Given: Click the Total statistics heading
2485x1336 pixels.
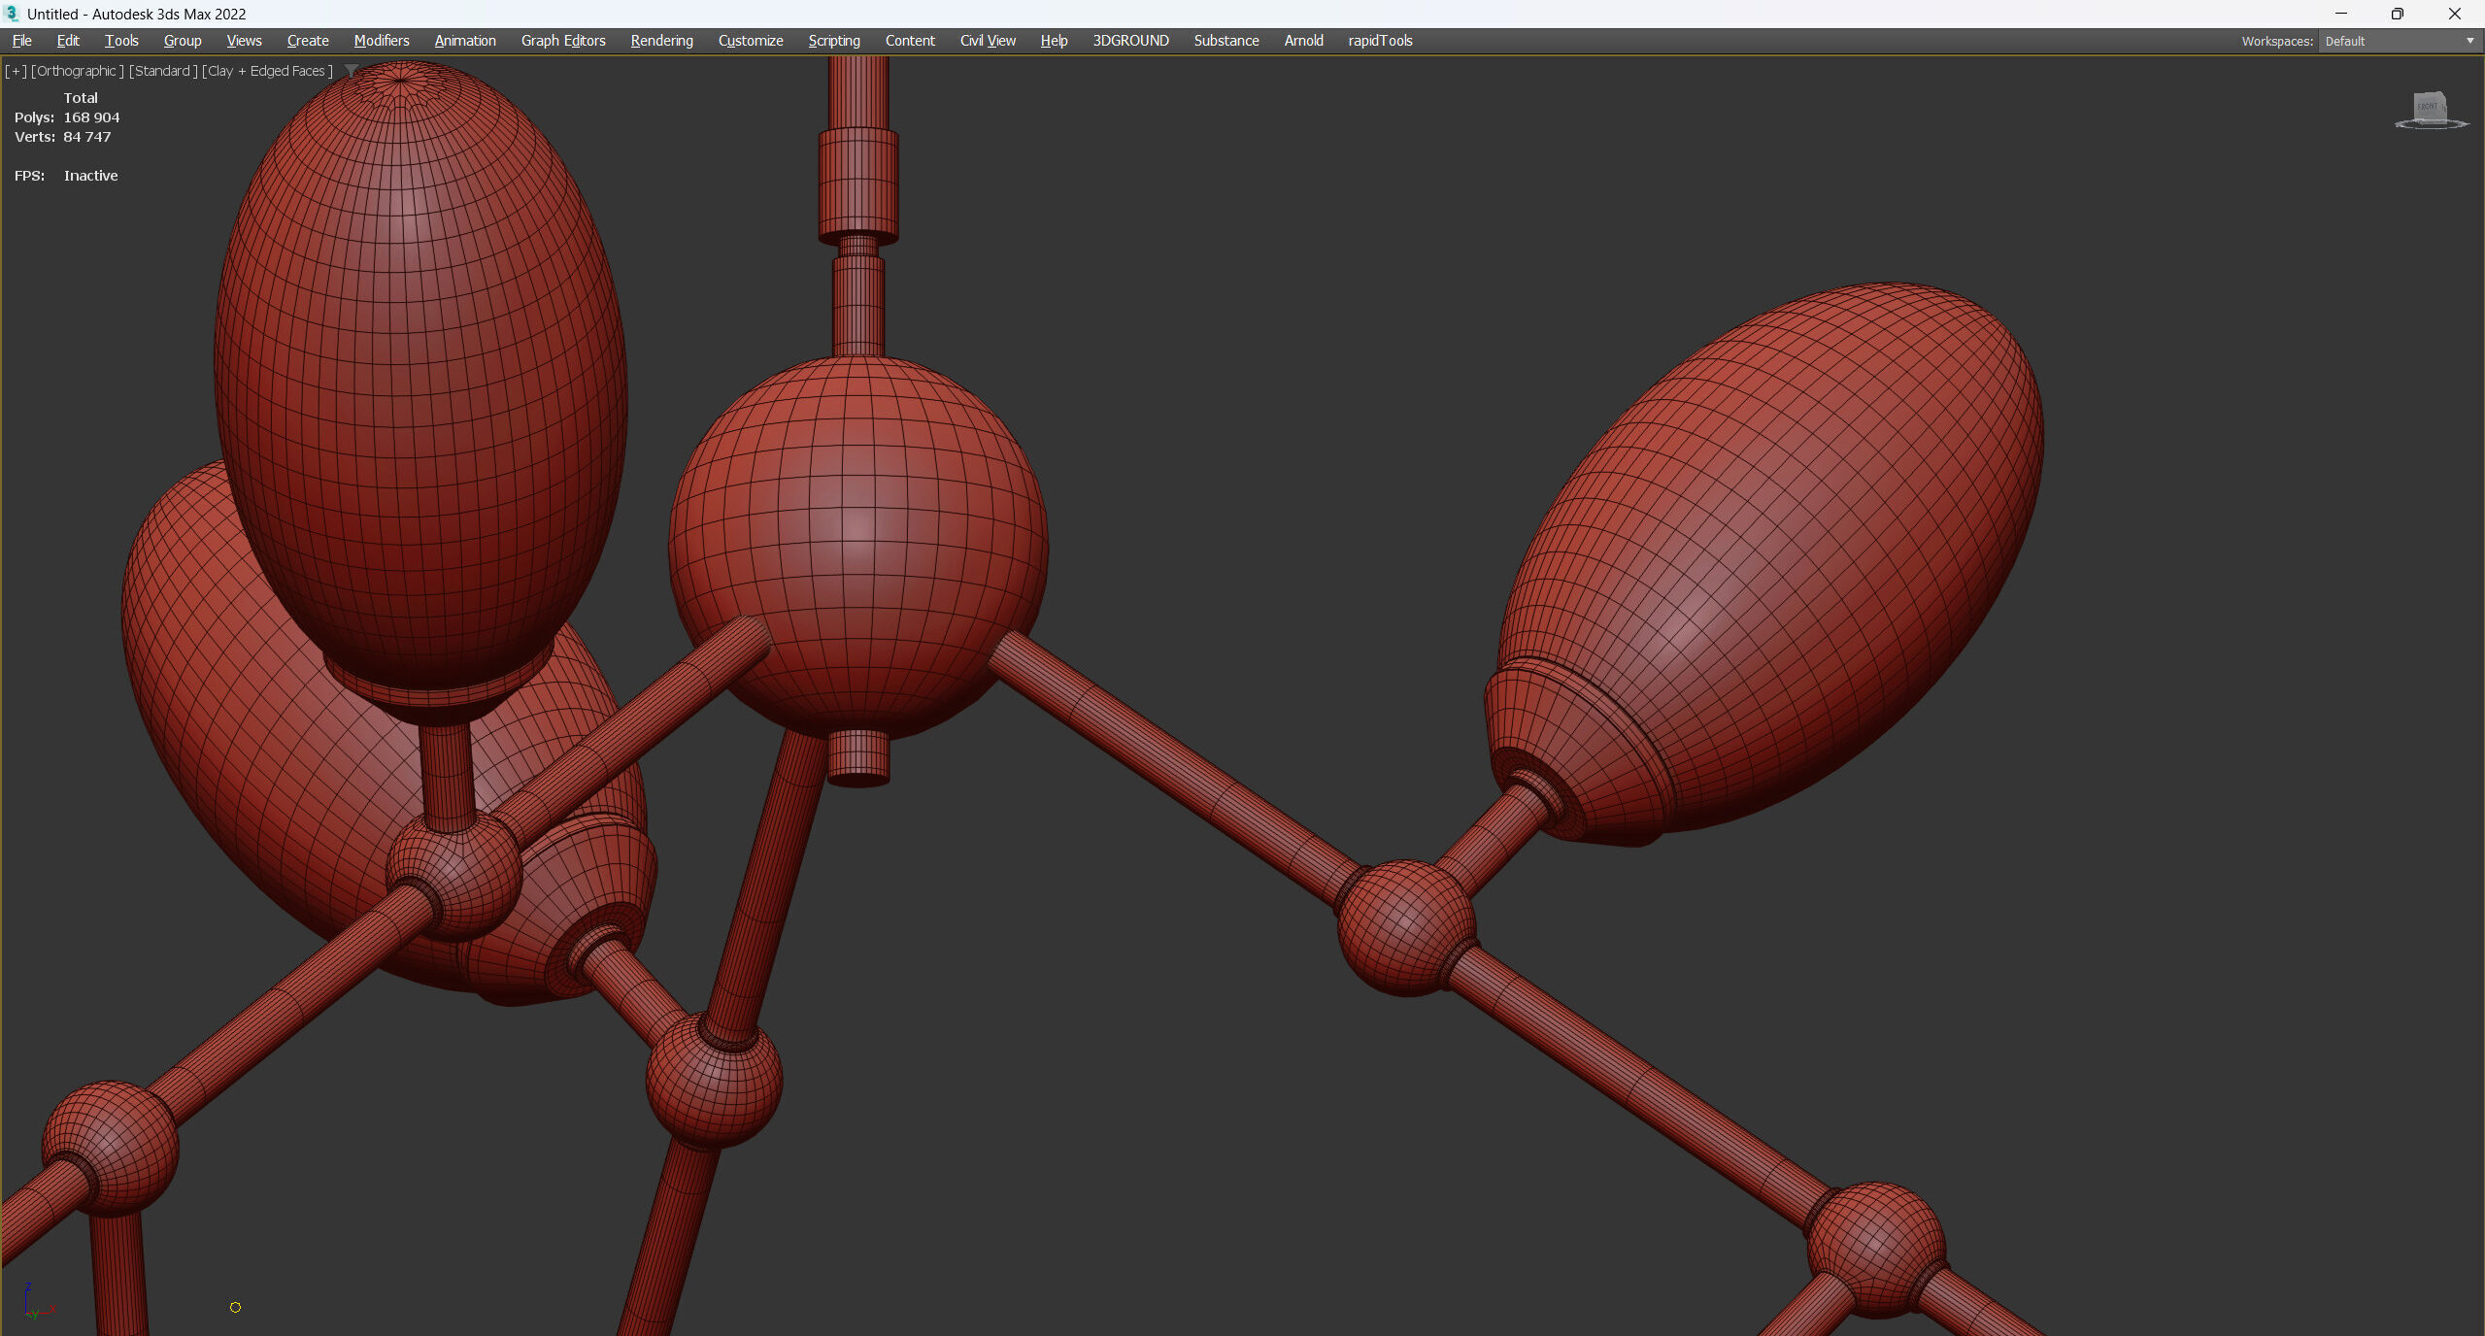Looking at the screenshot, I should click(x=81, y=98).
